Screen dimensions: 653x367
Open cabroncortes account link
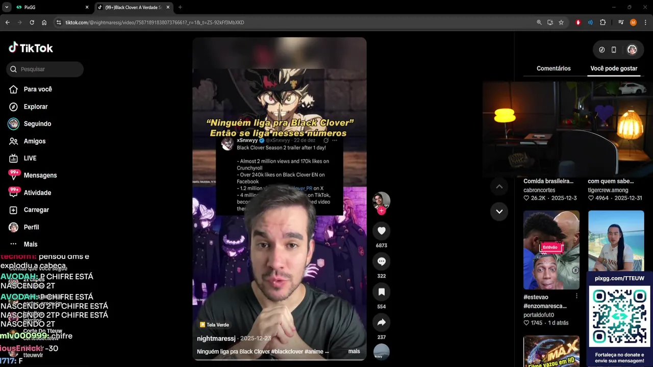[x=539, y=190]
